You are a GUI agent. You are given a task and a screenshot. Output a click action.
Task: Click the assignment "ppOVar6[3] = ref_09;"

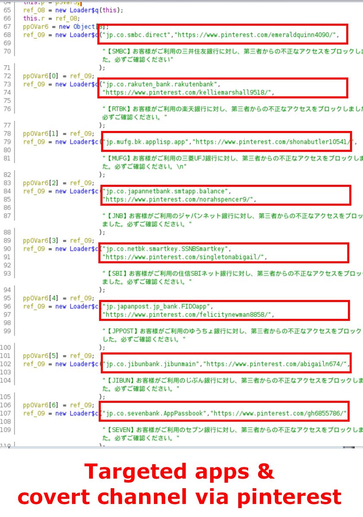pyautogui.click(x=58, y=240)
